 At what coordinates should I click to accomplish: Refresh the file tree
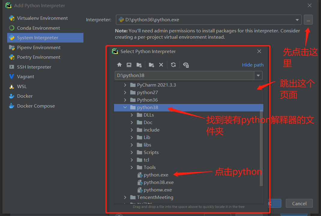pos(173,65)
